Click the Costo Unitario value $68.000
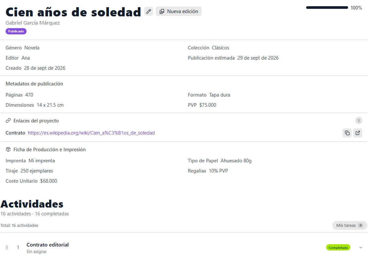The image size is (372, 256). 49,181
